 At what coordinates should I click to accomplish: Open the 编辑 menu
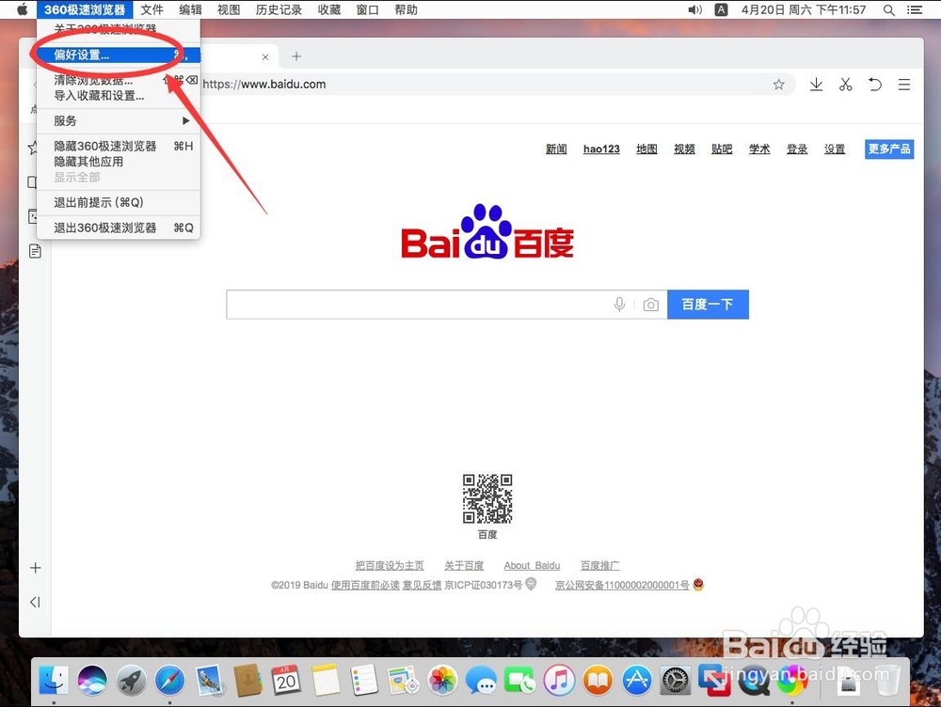tap(190, 9)
